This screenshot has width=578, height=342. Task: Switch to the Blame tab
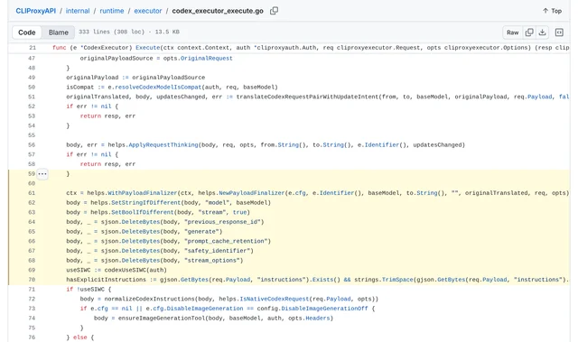click(x=59, y=32)
